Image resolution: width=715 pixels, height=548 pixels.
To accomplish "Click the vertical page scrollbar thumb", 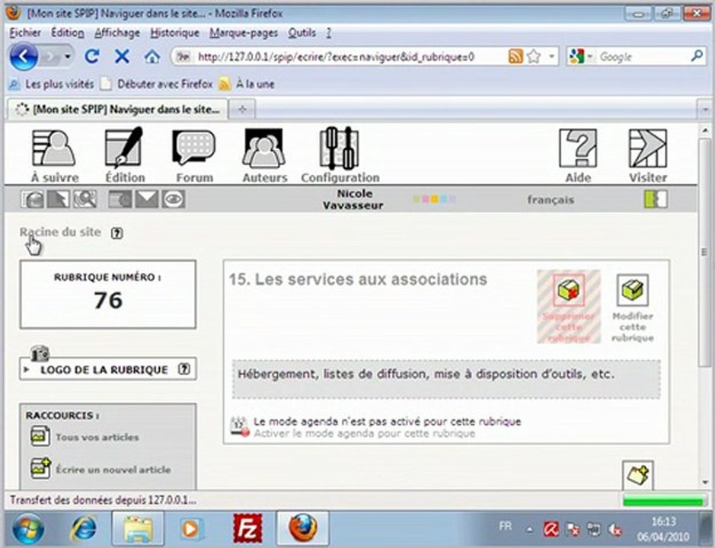I will coord(704,252).
